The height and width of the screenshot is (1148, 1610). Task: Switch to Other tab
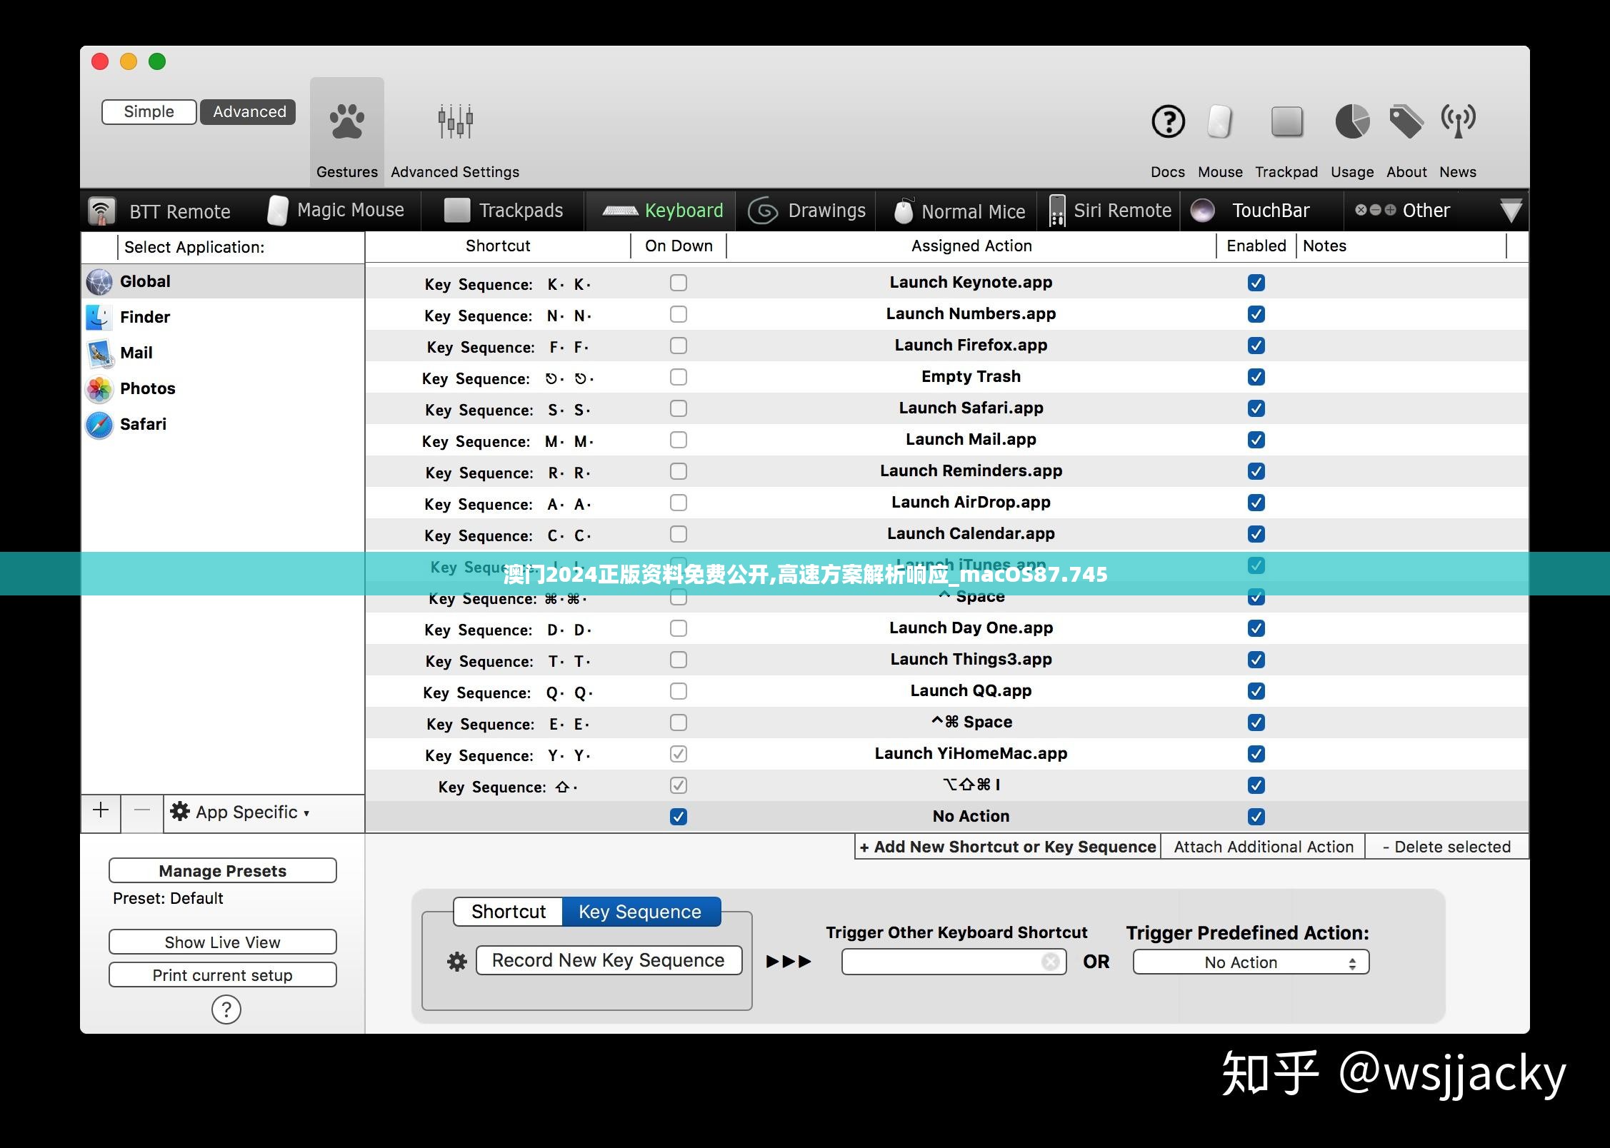1402,211
